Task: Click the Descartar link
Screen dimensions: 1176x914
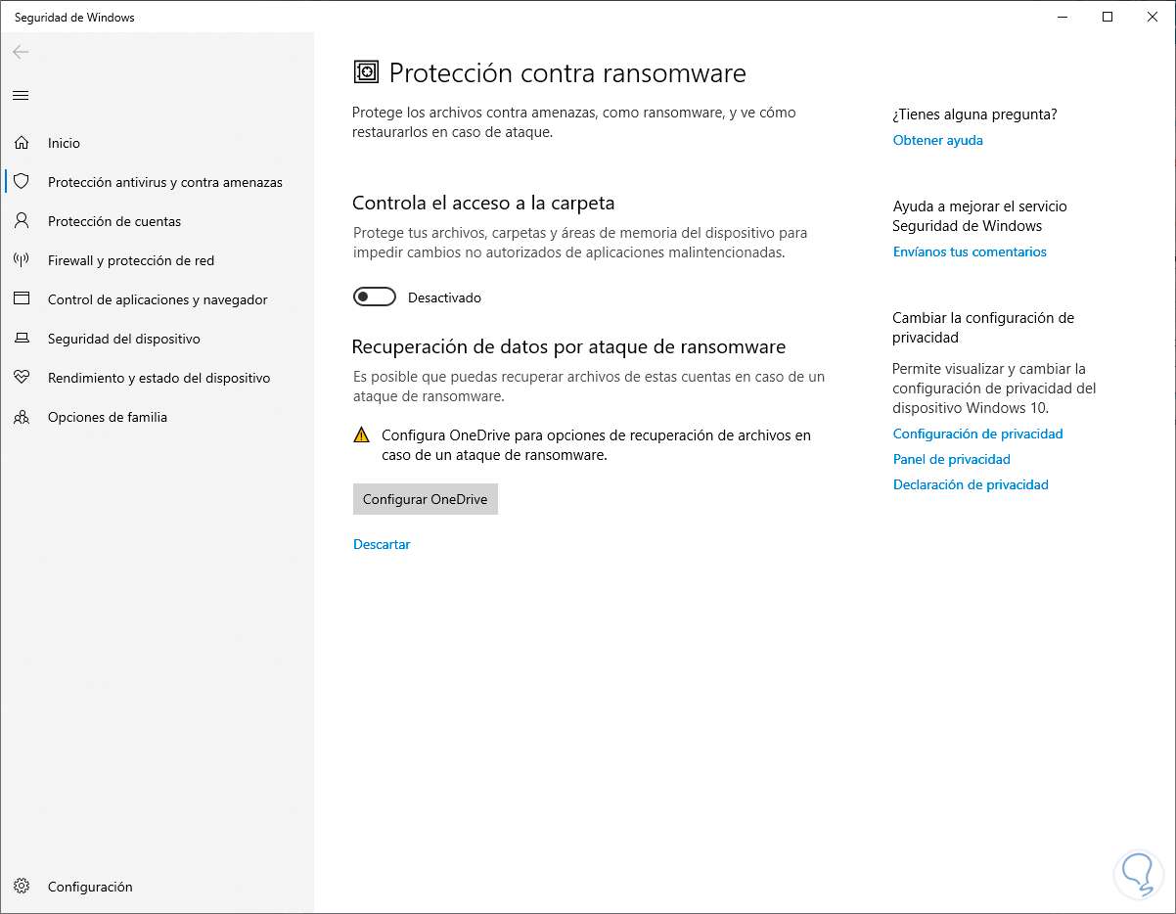Action: click(x=382, y=544)
